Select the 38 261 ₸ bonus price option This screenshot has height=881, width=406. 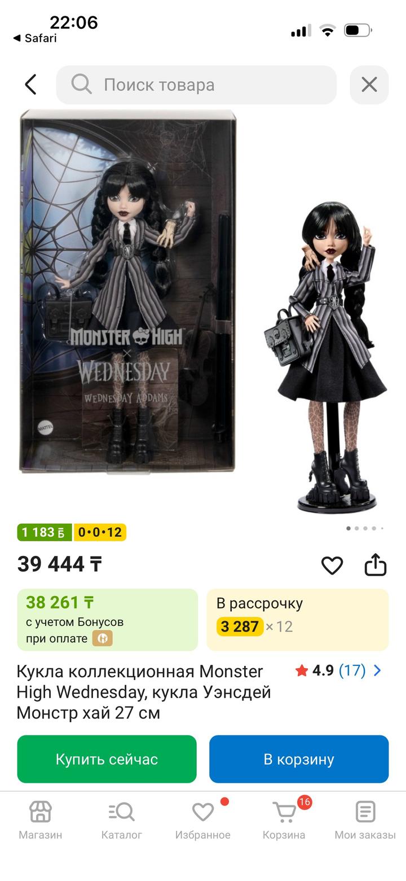[x=107, y=620]
